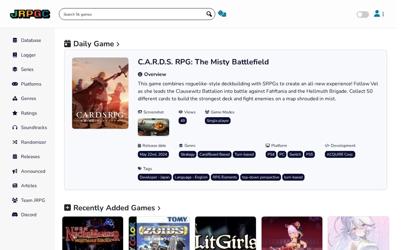
Task: Click the Soundtracks headphones icon
Action: 15,127
